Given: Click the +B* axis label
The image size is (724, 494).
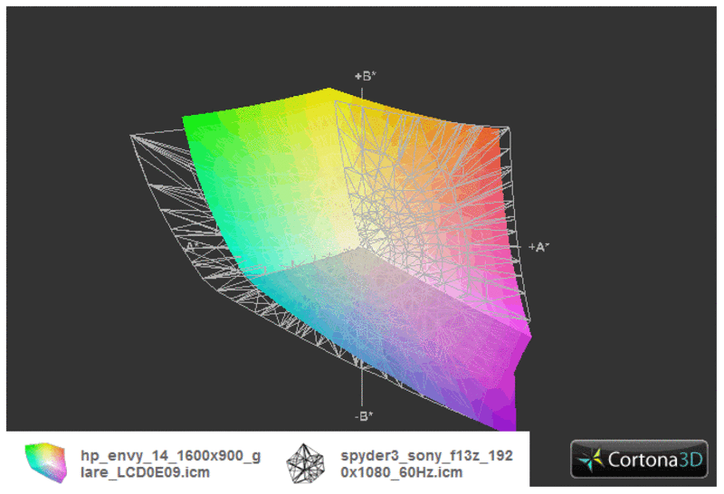Looking at the screenshot, I should click(366, 76).
